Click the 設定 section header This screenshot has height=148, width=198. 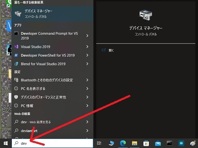(x=17, y=72)
